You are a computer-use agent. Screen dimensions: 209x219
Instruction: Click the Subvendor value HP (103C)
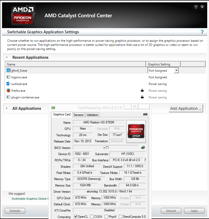point(128,154)
